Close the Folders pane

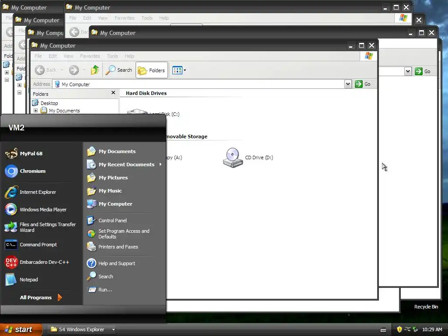click(x=113, y=93)
